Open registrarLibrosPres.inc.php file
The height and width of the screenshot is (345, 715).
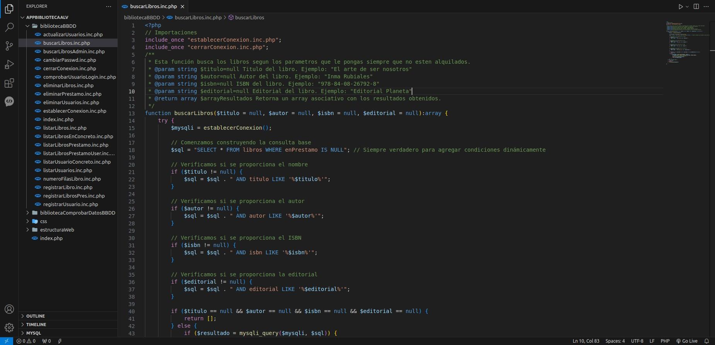[68, 196]
